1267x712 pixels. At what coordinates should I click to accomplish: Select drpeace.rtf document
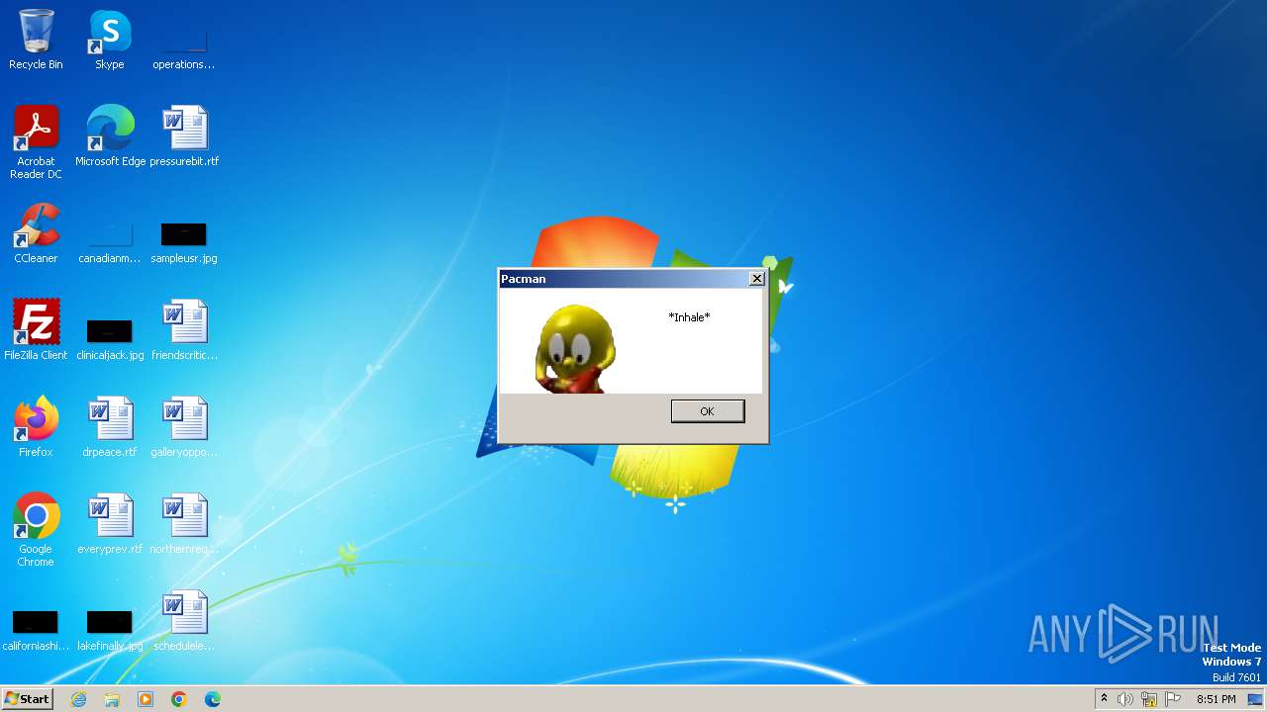110,427
